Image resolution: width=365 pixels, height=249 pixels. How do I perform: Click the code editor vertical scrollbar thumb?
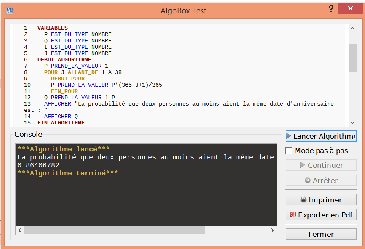(352, 58)
